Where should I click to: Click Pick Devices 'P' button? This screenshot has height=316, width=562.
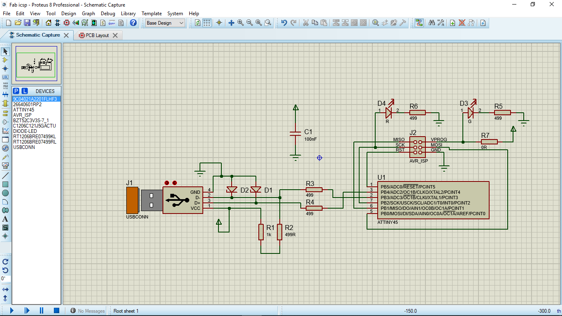click(16, 91)
